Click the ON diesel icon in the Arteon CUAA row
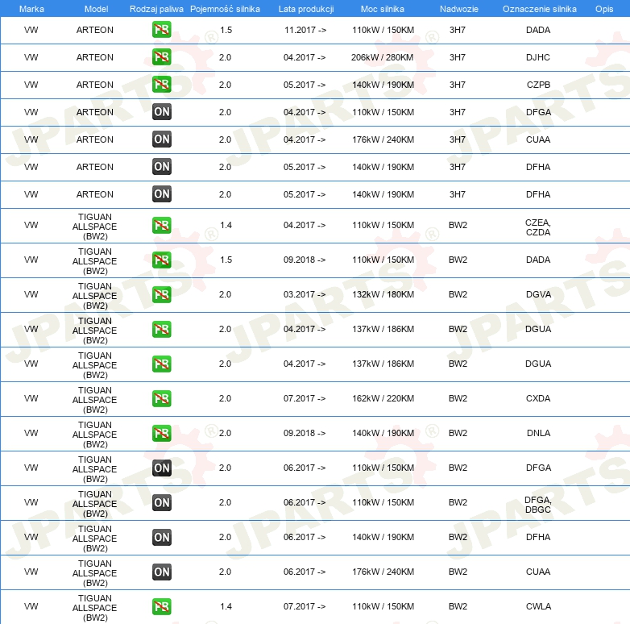The image size is (630, 624). pos(161,139)
